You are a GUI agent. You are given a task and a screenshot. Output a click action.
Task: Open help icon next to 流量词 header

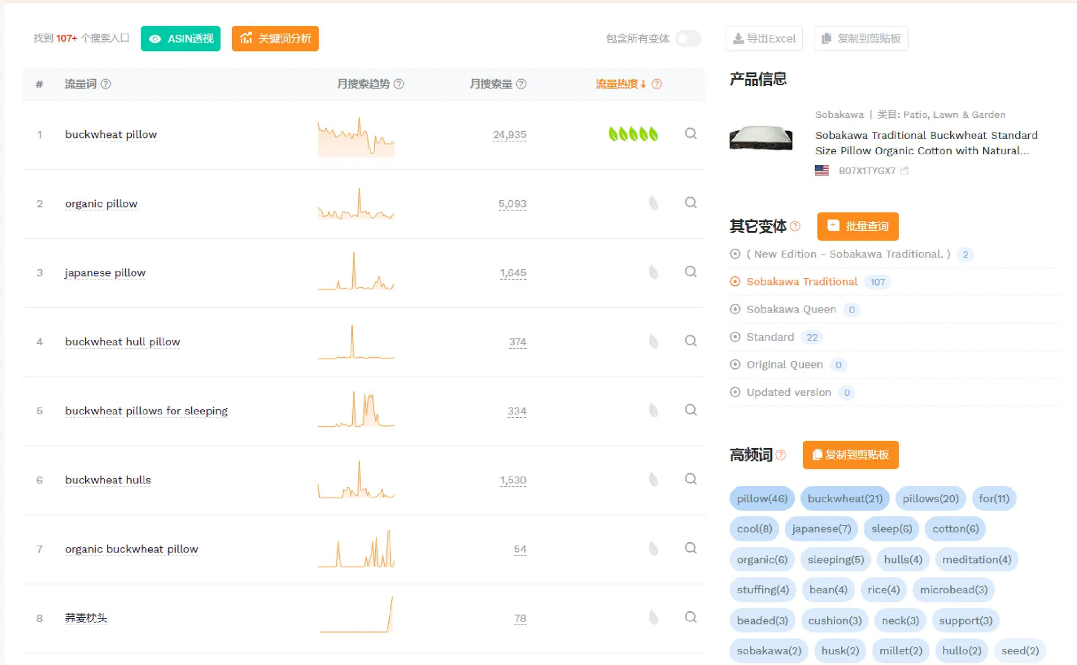tap(105, 84)
